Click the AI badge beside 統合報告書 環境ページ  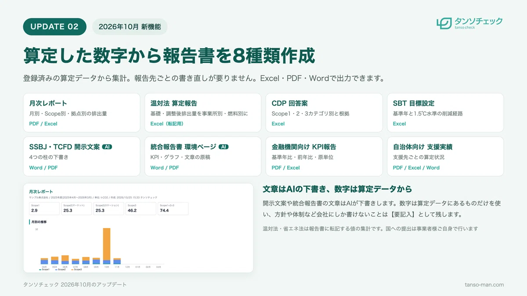[x=224, y=147]
